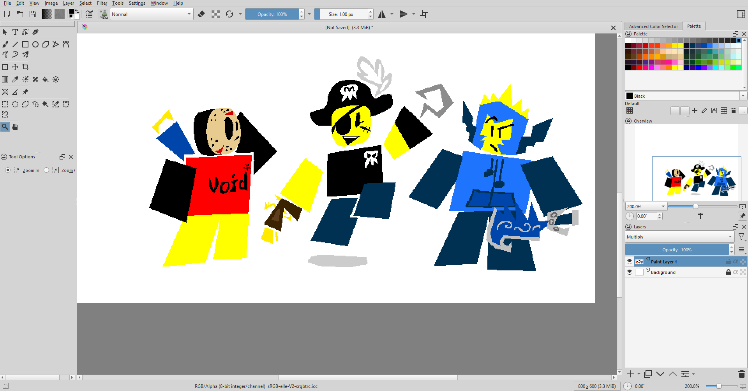Hide Paint Layer 1 with eye icon
The height and width of the screenshot is (391, 748).
(629, 261)
